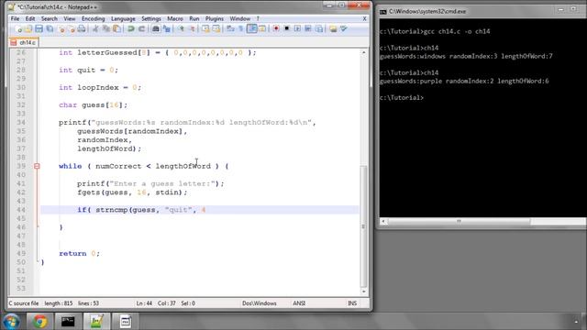Undo last edit with Undo icon

131,28
